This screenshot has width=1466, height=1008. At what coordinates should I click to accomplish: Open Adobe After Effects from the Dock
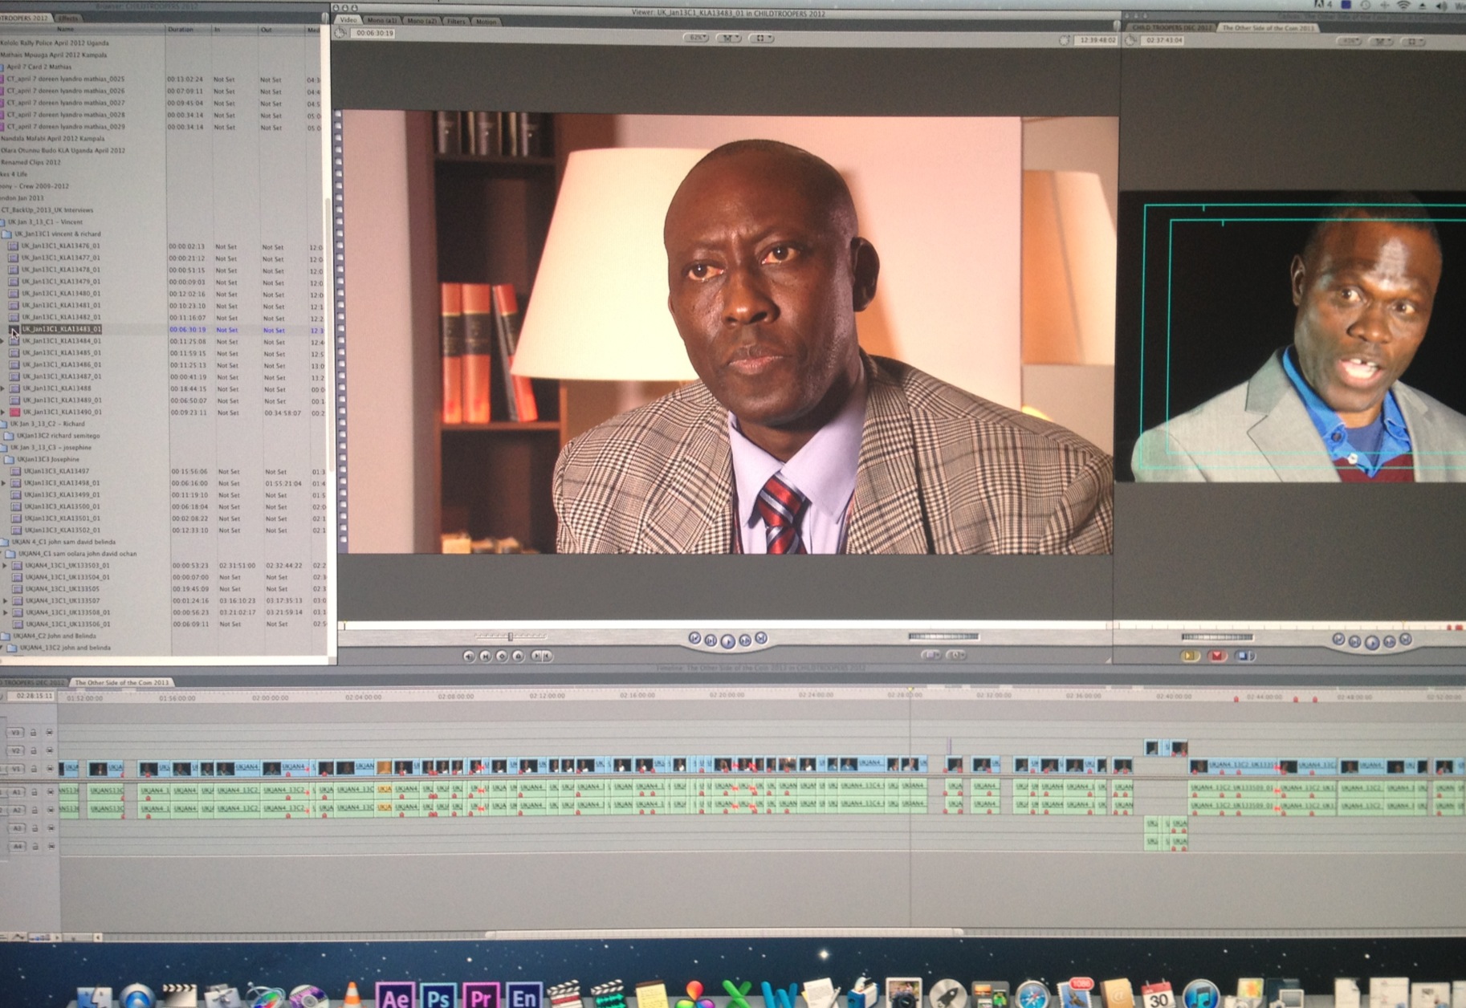coord(394,996)
